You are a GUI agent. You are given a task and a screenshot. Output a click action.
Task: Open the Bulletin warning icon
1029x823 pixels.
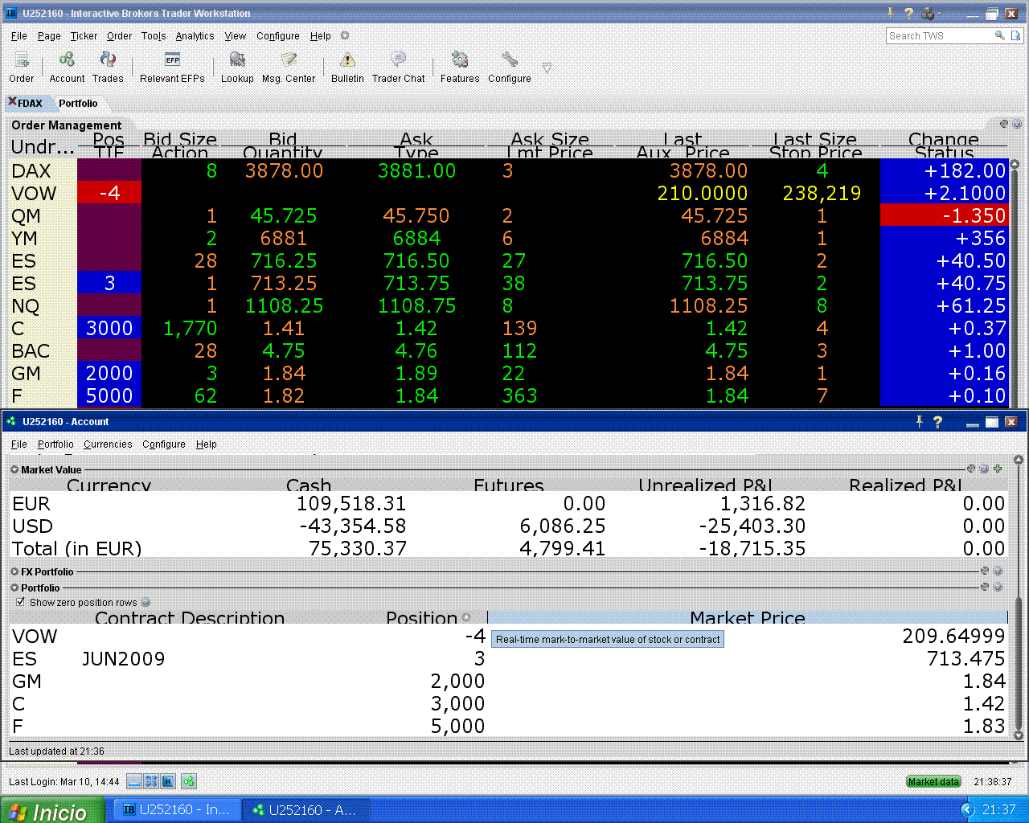(347, 67)
